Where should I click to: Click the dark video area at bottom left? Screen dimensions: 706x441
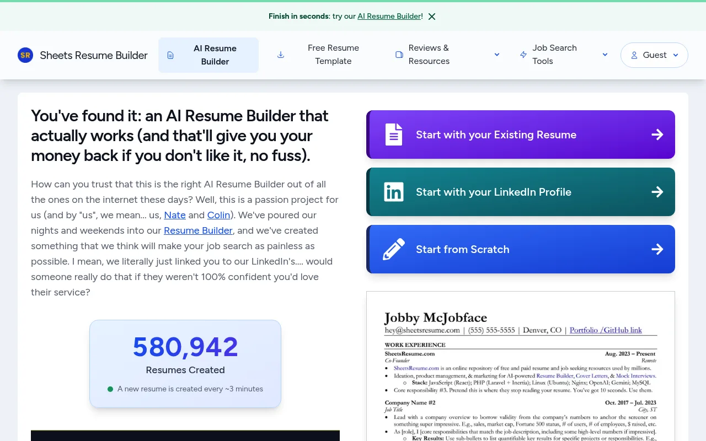(x=185, y=435)
